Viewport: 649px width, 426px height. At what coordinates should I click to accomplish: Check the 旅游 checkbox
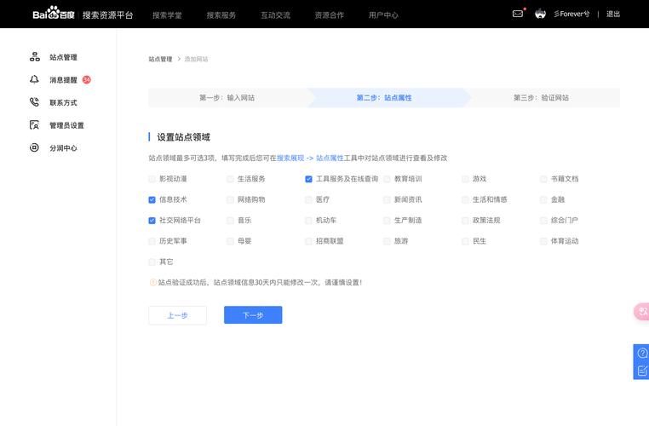click(387, 241)
